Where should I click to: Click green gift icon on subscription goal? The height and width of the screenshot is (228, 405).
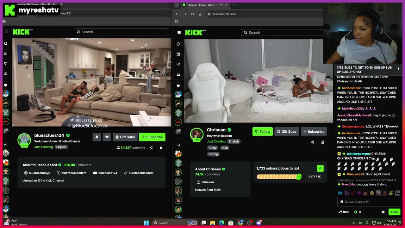coord(320,168)
